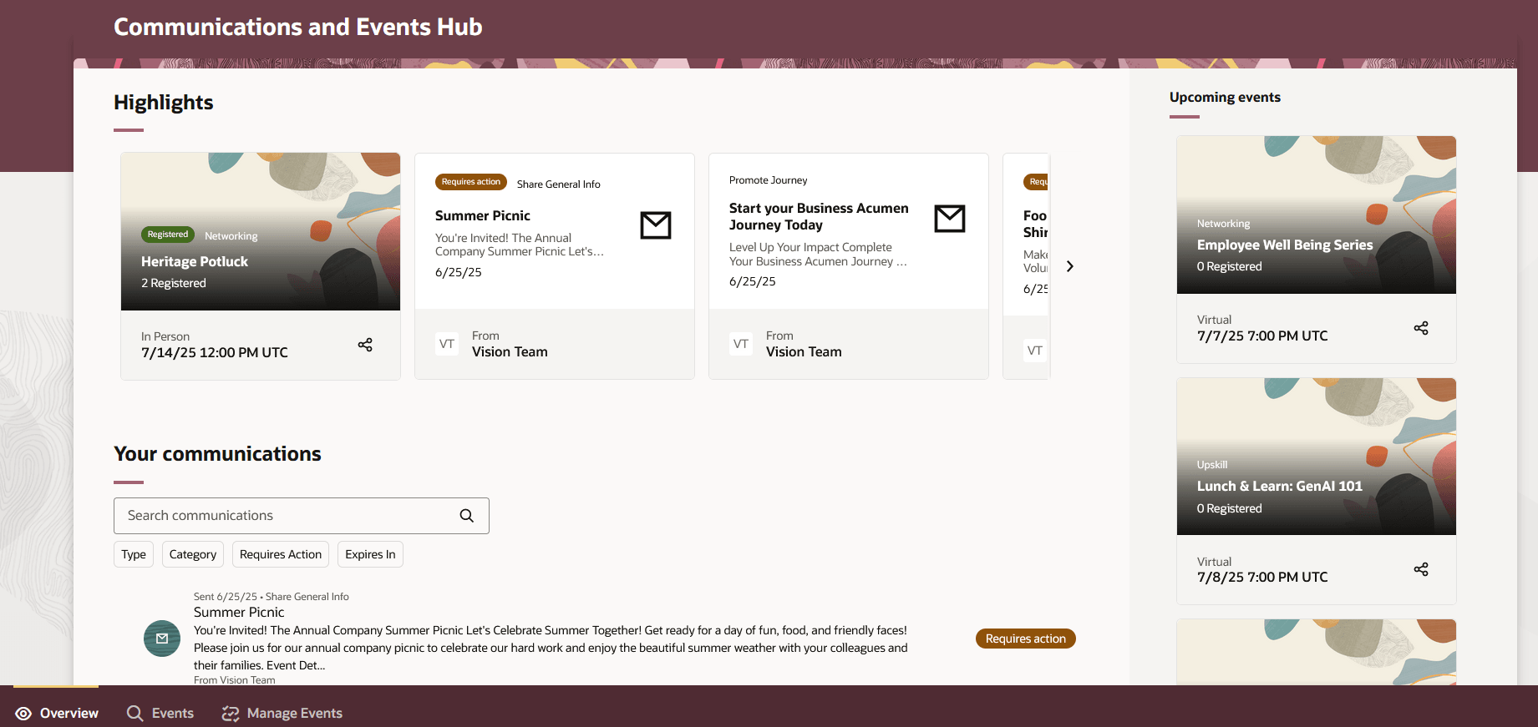
Task: Advance the Highlights carousel with the arrow
Action: tap(1070, 266)
